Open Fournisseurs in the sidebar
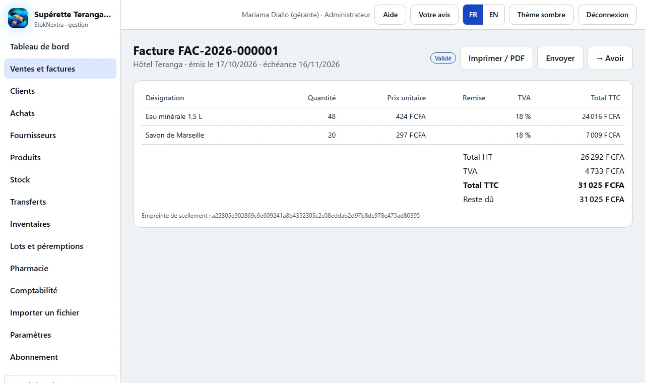 (60, 135)
